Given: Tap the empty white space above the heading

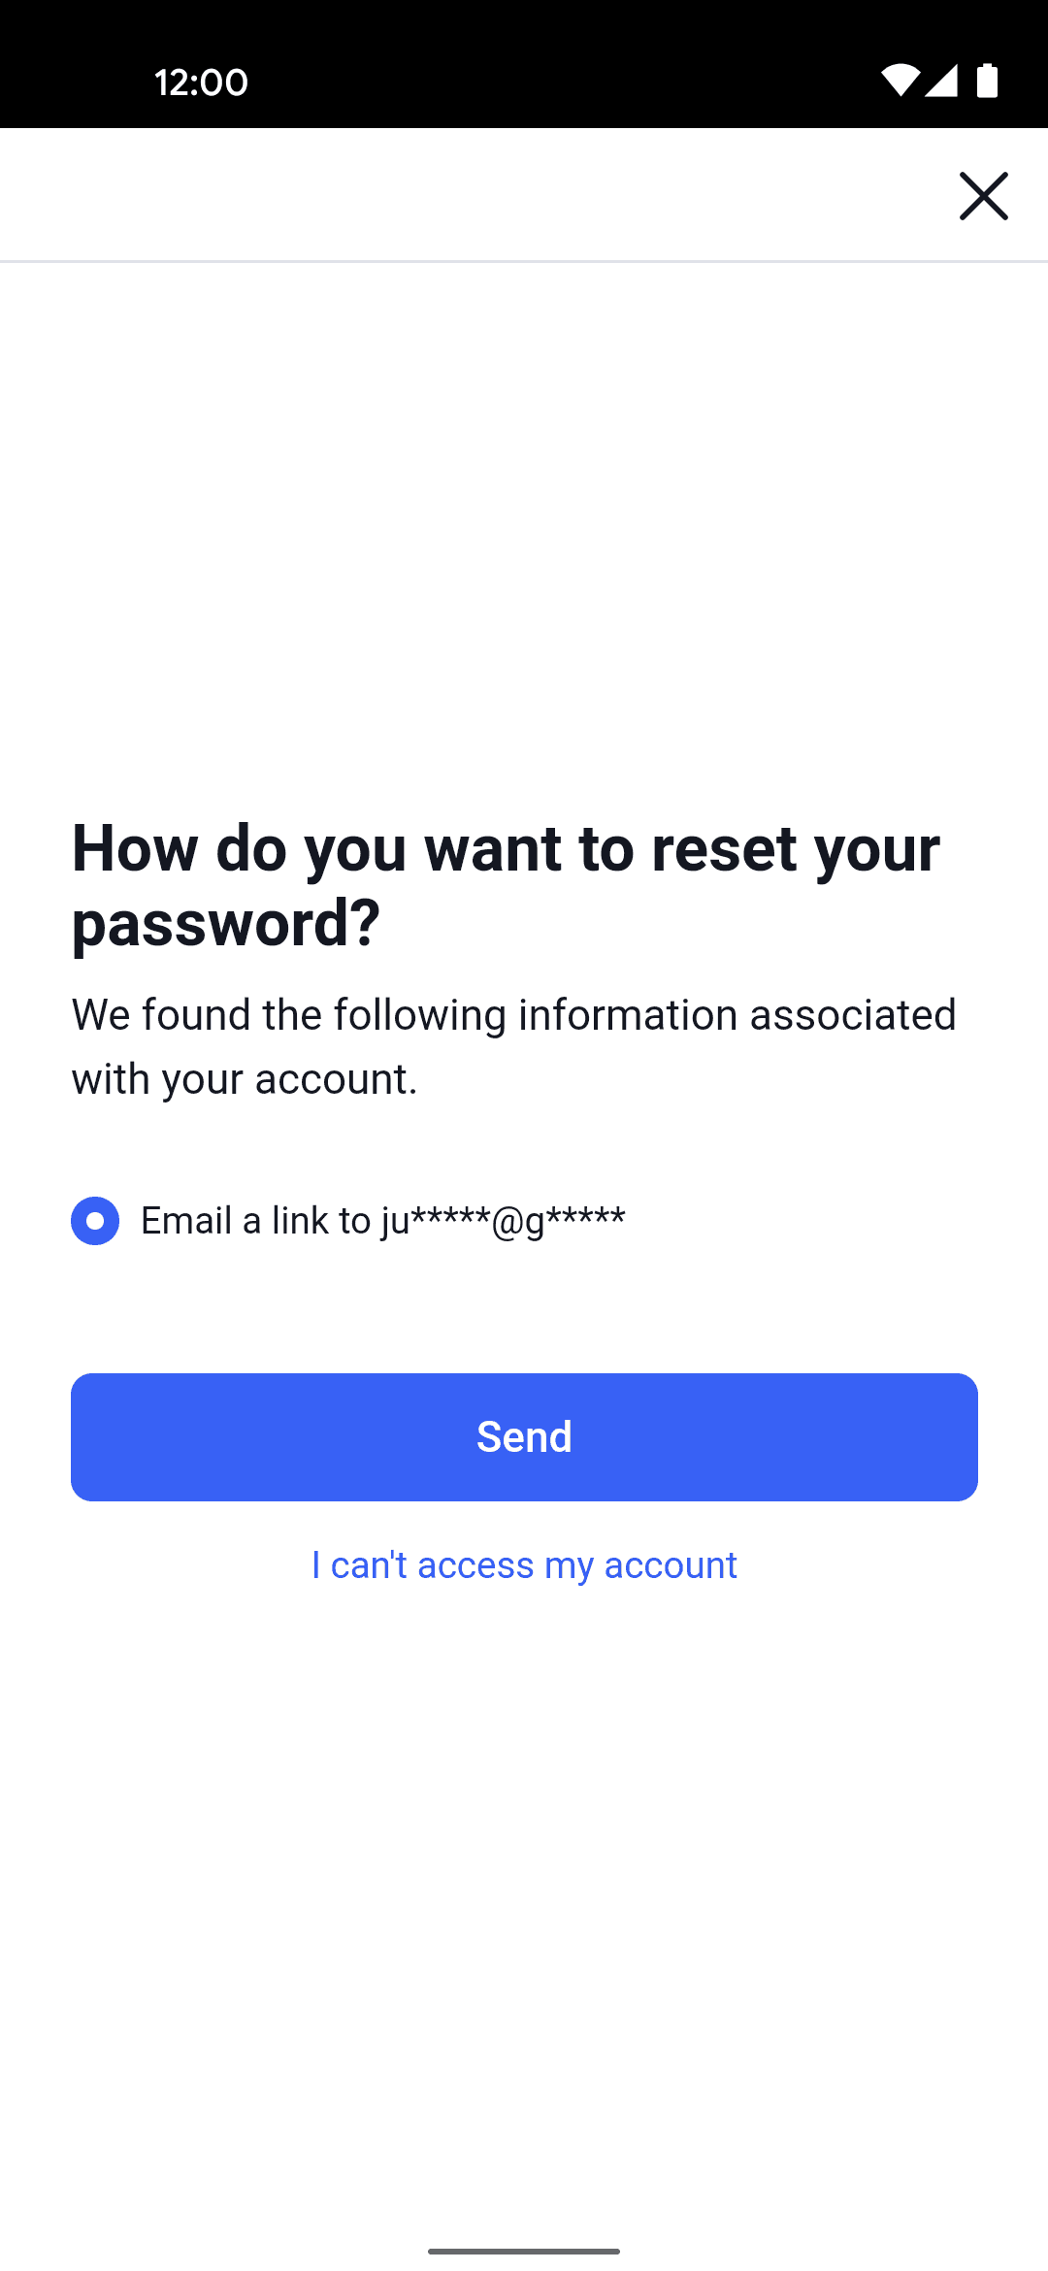Looking at the screenshot, I should [524, 534].
